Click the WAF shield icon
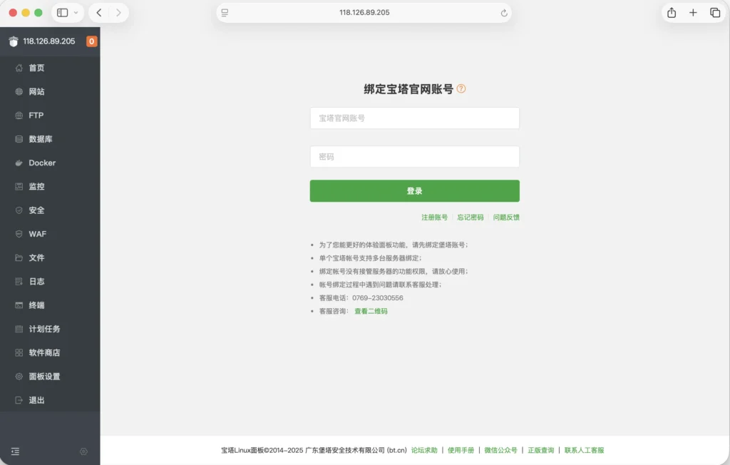The image size is (730, 465). pos(19,235)
